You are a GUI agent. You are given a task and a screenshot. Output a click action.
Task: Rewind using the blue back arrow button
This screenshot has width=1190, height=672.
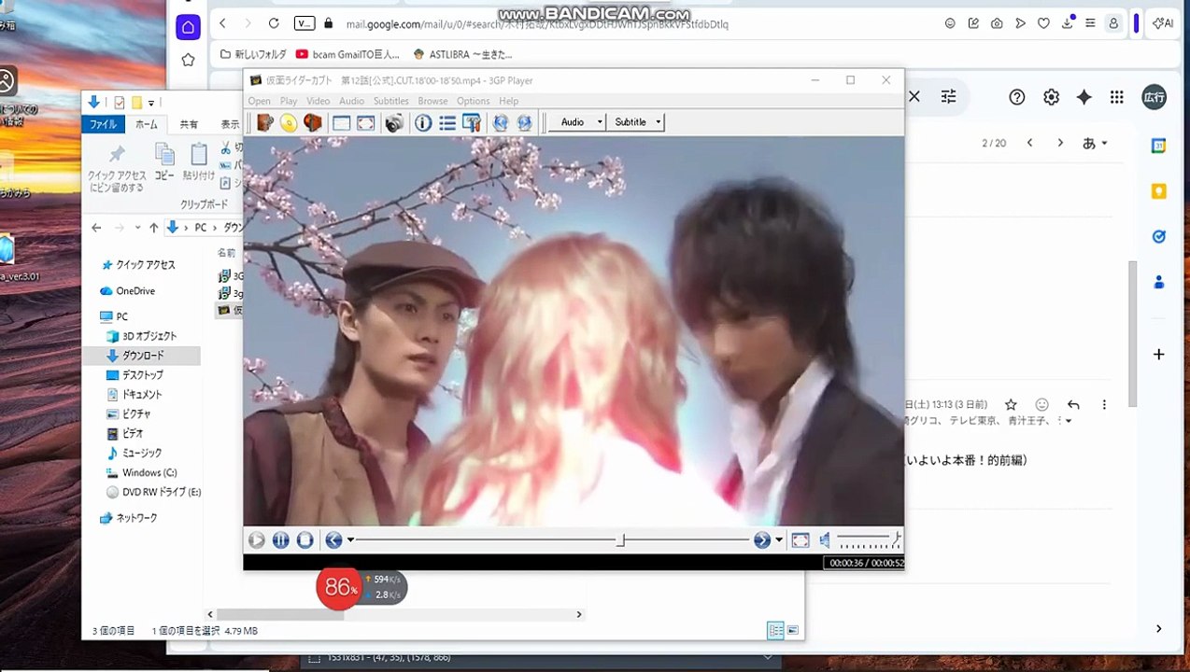pos(333,539)
